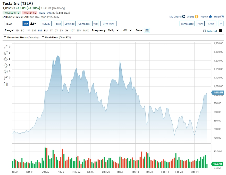The image size is (226, 175).
Task: Switch range to 3Y
Action: (62, 31)
